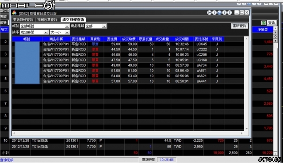Select order number uA734

click(202, 65)
